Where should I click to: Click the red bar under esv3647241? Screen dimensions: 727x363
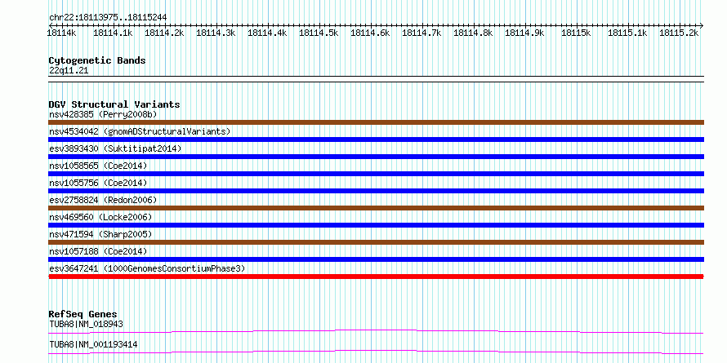point(376,277)
